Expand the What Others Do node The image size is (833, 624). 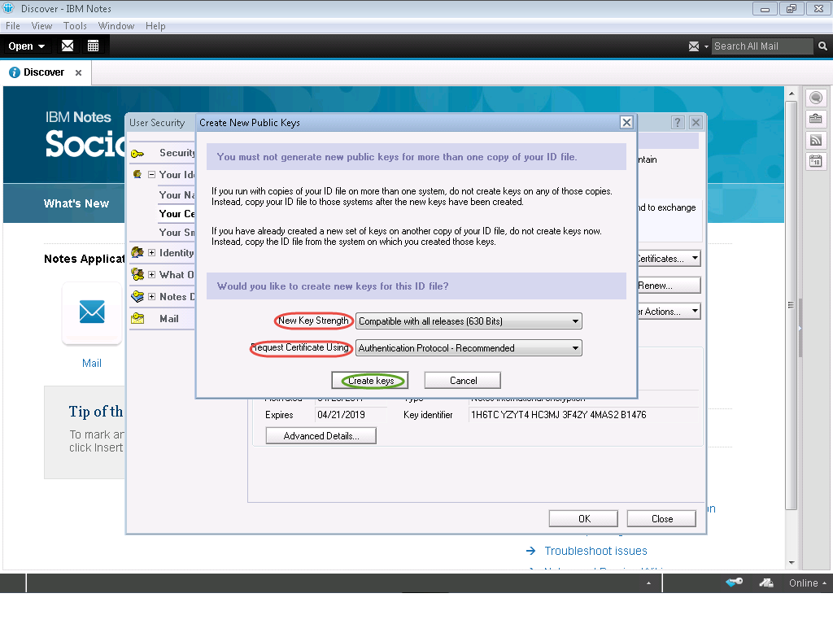click(x=151, y=274)
